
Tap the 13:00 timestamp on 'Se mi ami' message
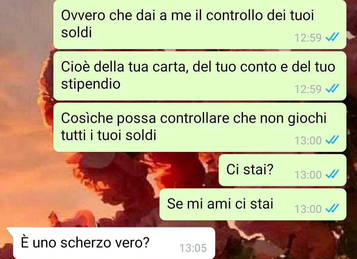(x=308, y=209)
